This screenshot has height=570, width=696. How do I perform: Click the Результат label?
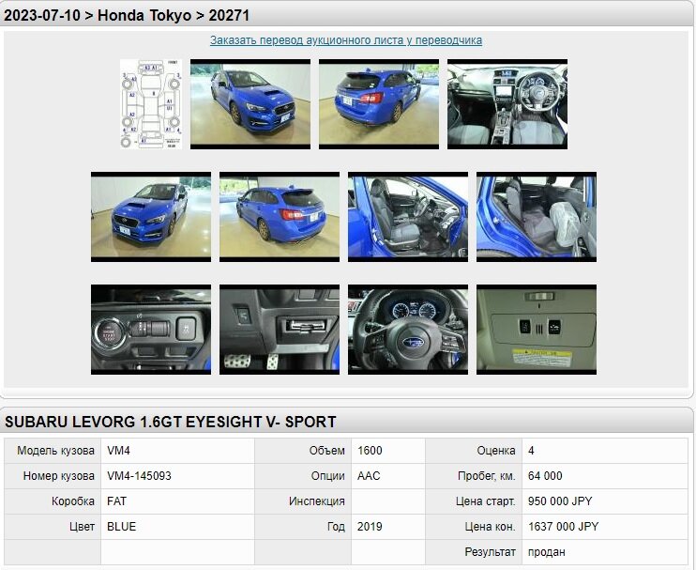(x=490, y=552)
